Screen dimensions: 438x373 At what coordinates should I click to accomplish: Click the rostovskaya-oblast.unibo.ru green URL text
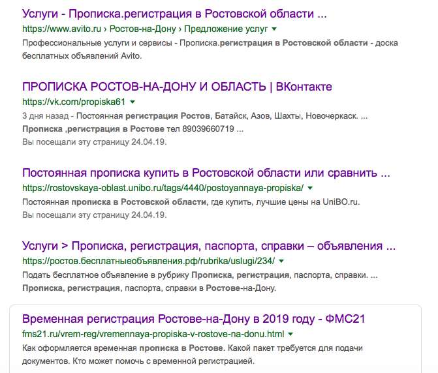coord(163,188)
